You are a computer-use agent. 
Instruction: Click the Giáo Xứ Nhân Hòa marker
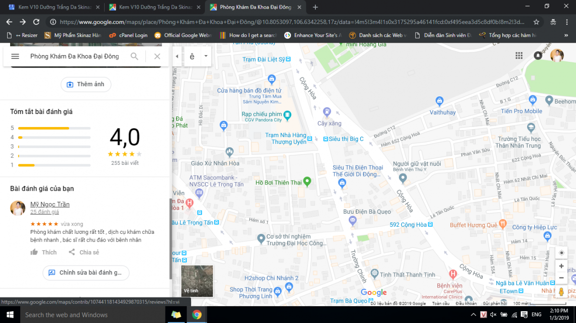coord(229,152)
